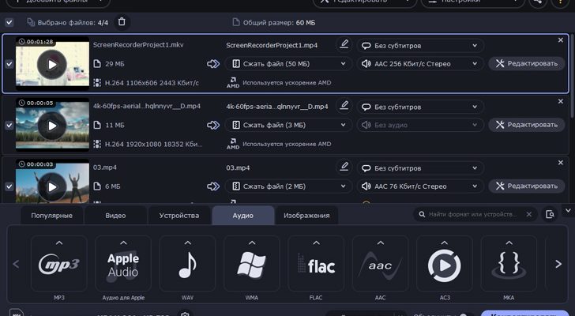Remove the 4k-60fps-aerial file from list

point(560,102)
